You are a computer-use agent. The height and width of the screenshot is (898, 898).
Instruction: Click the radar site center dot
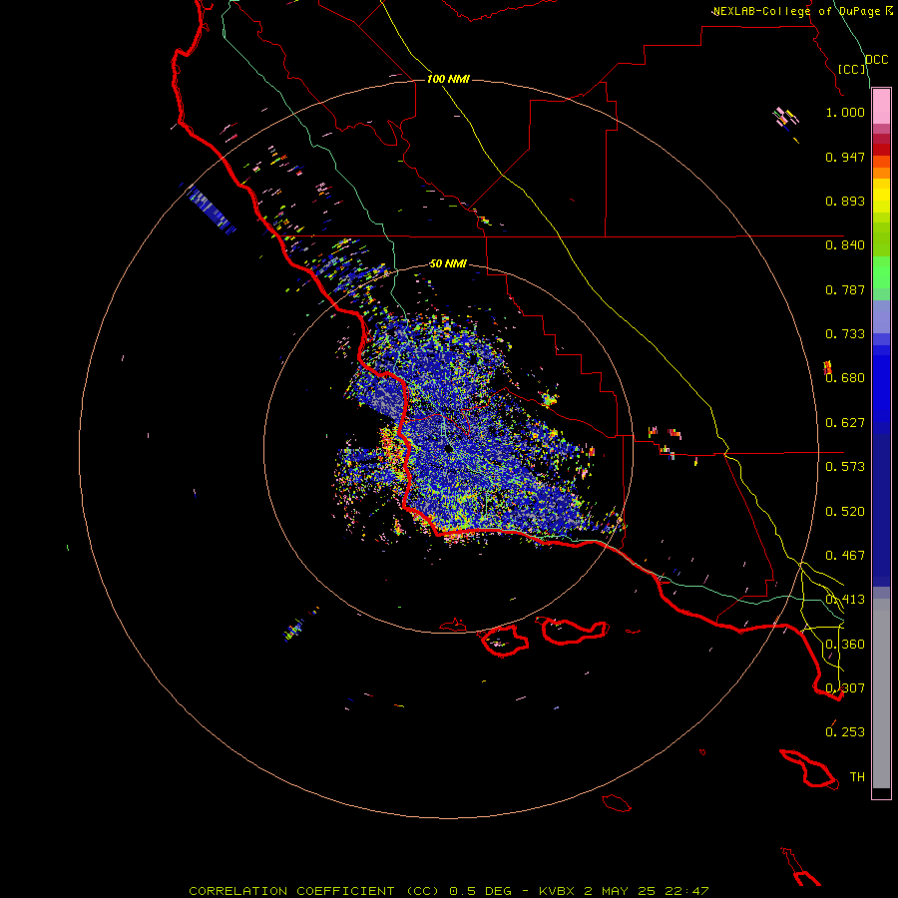coord(448,450)
